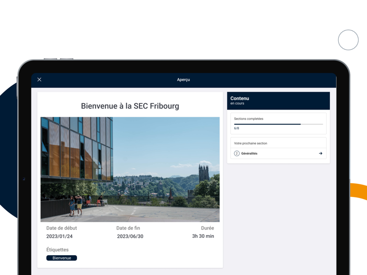Click the Sections complétées progress bar
This screenshot has width=367, height=275.
[x=278, y=124]
